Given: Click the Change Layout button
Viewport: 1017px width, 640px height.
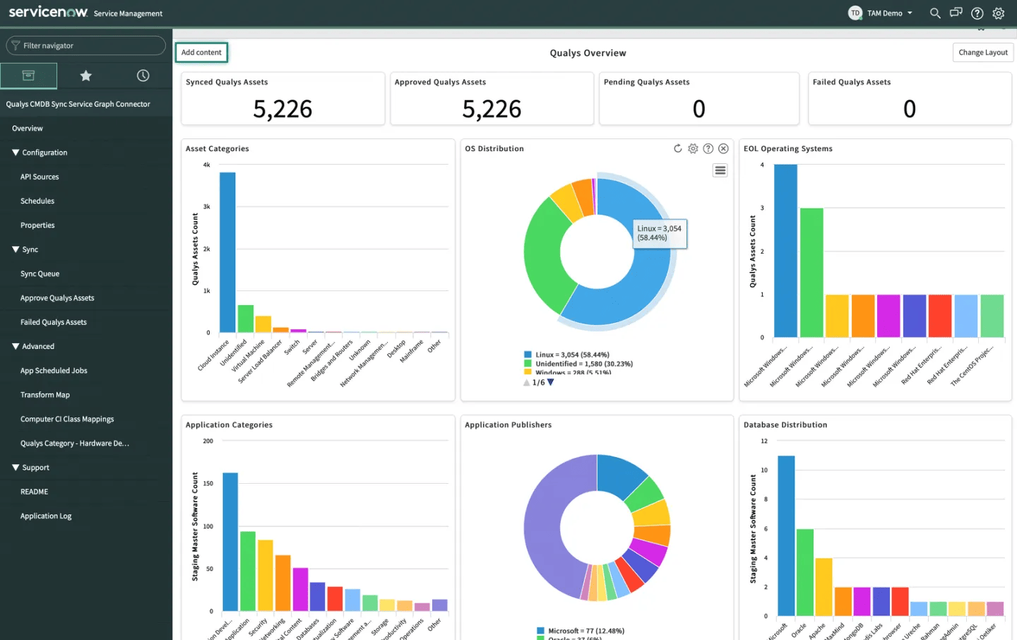Looking at the screenshot, I should click(982, 52).
